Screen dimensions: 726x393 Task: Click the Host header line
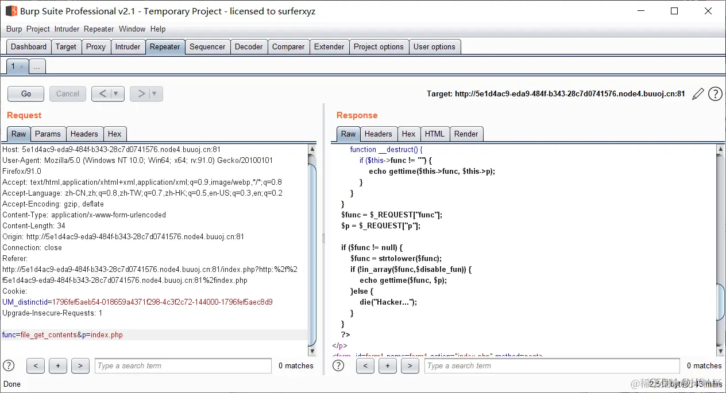111,150
